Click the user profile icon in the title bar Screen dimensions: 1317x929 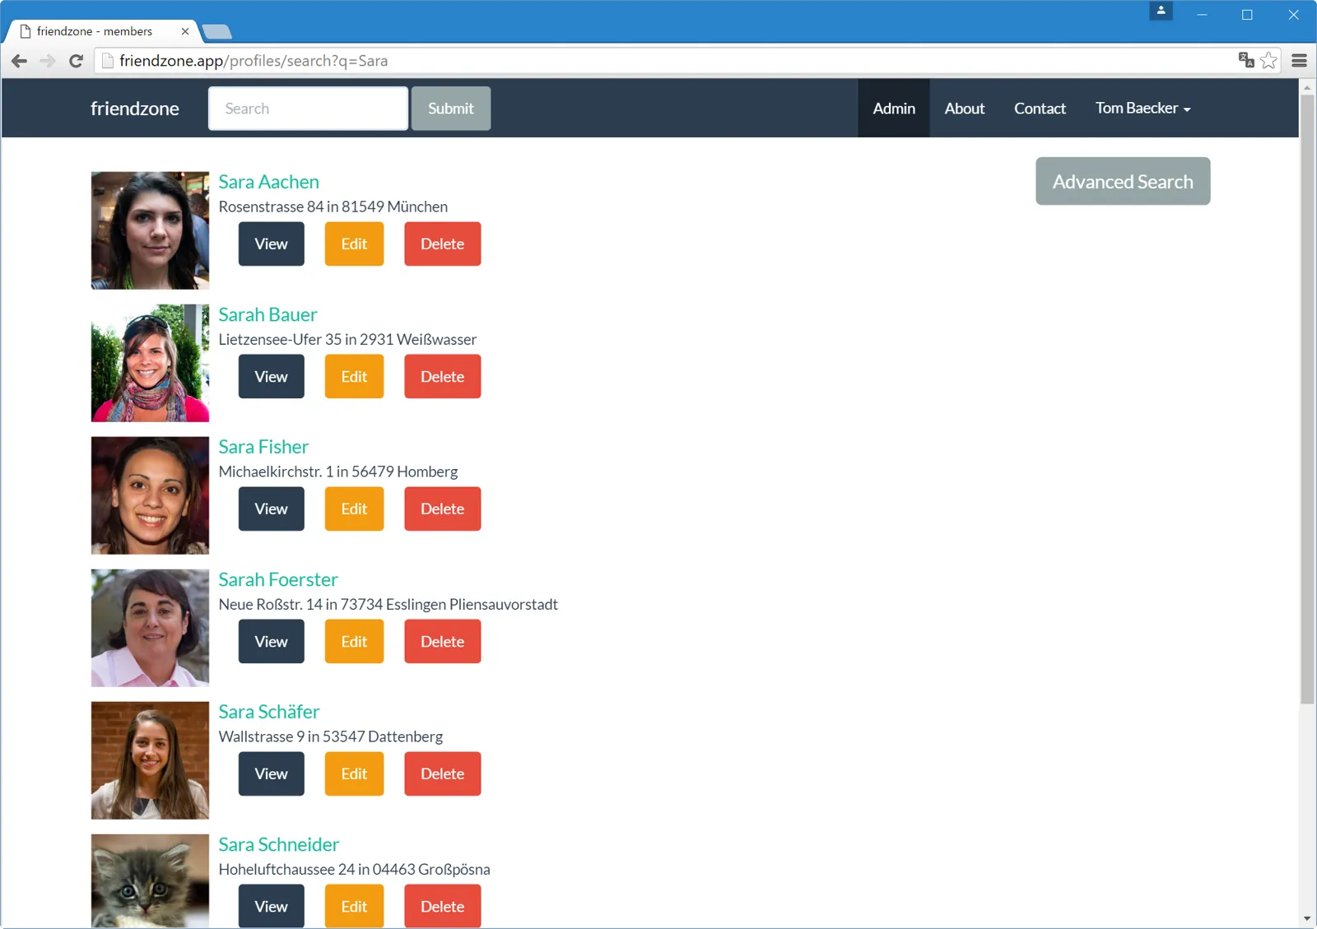click(1161, 11)
